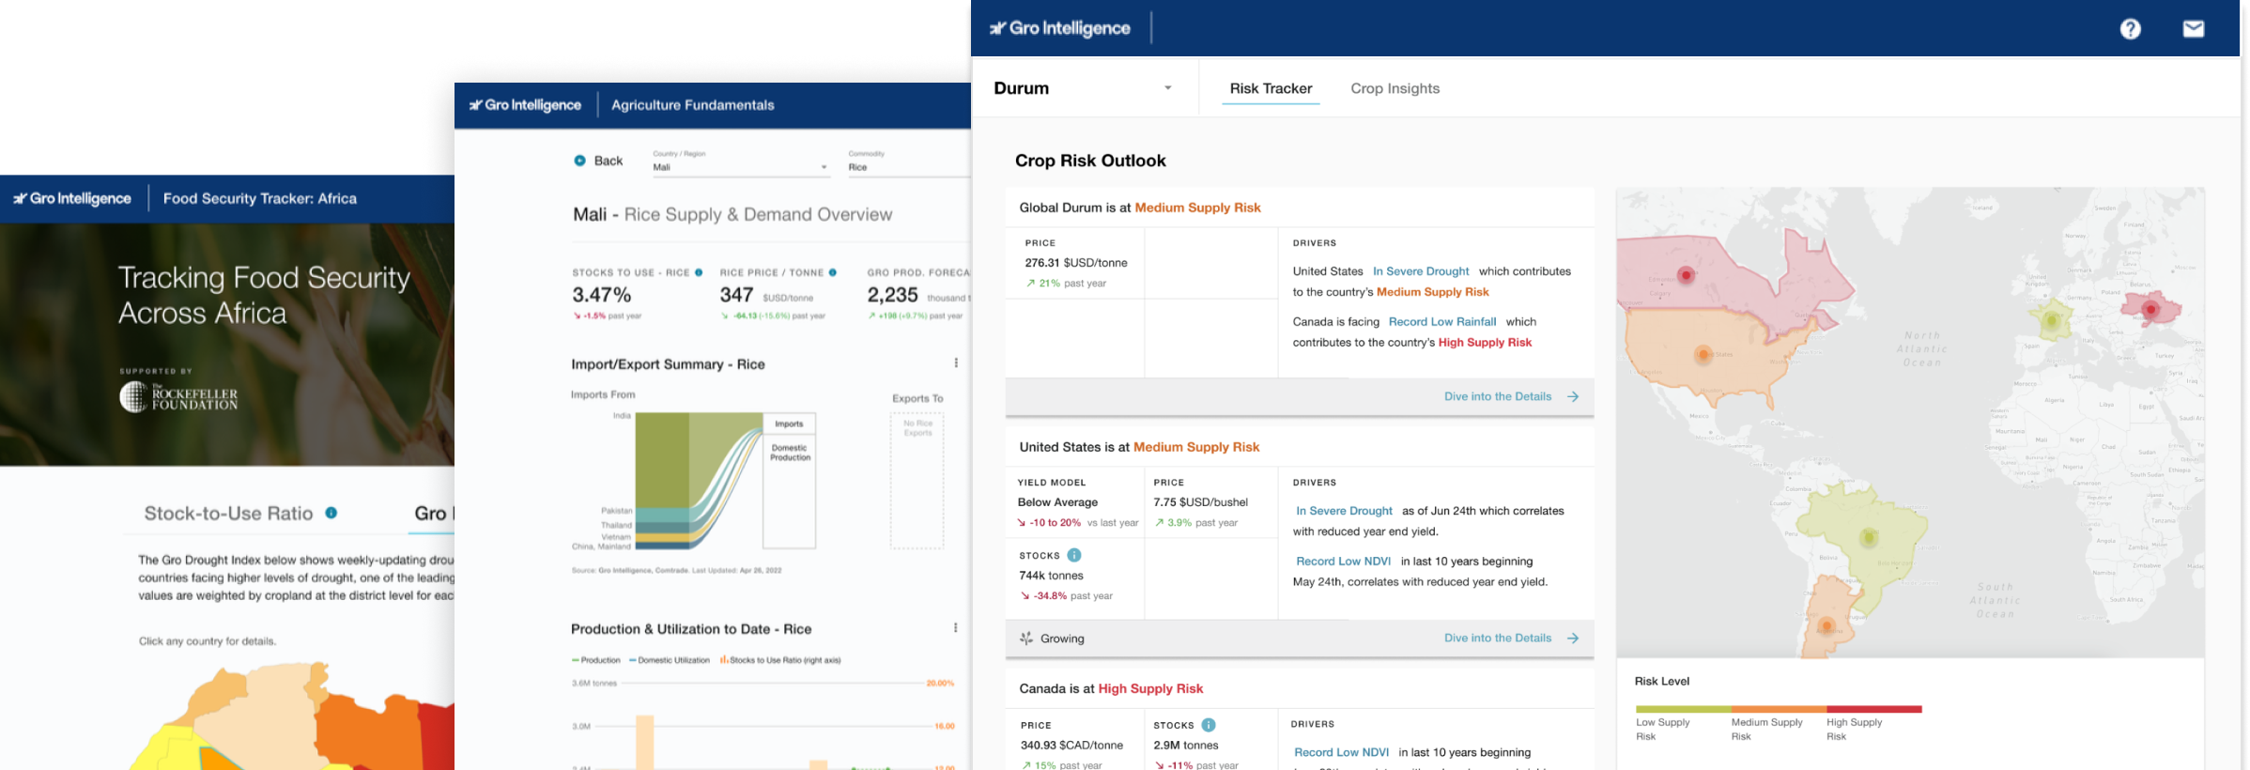This screenshot has width=2250, height=770.
Task: Open info icon next to Rice Price / Tonne
Action: coord(833,272)
